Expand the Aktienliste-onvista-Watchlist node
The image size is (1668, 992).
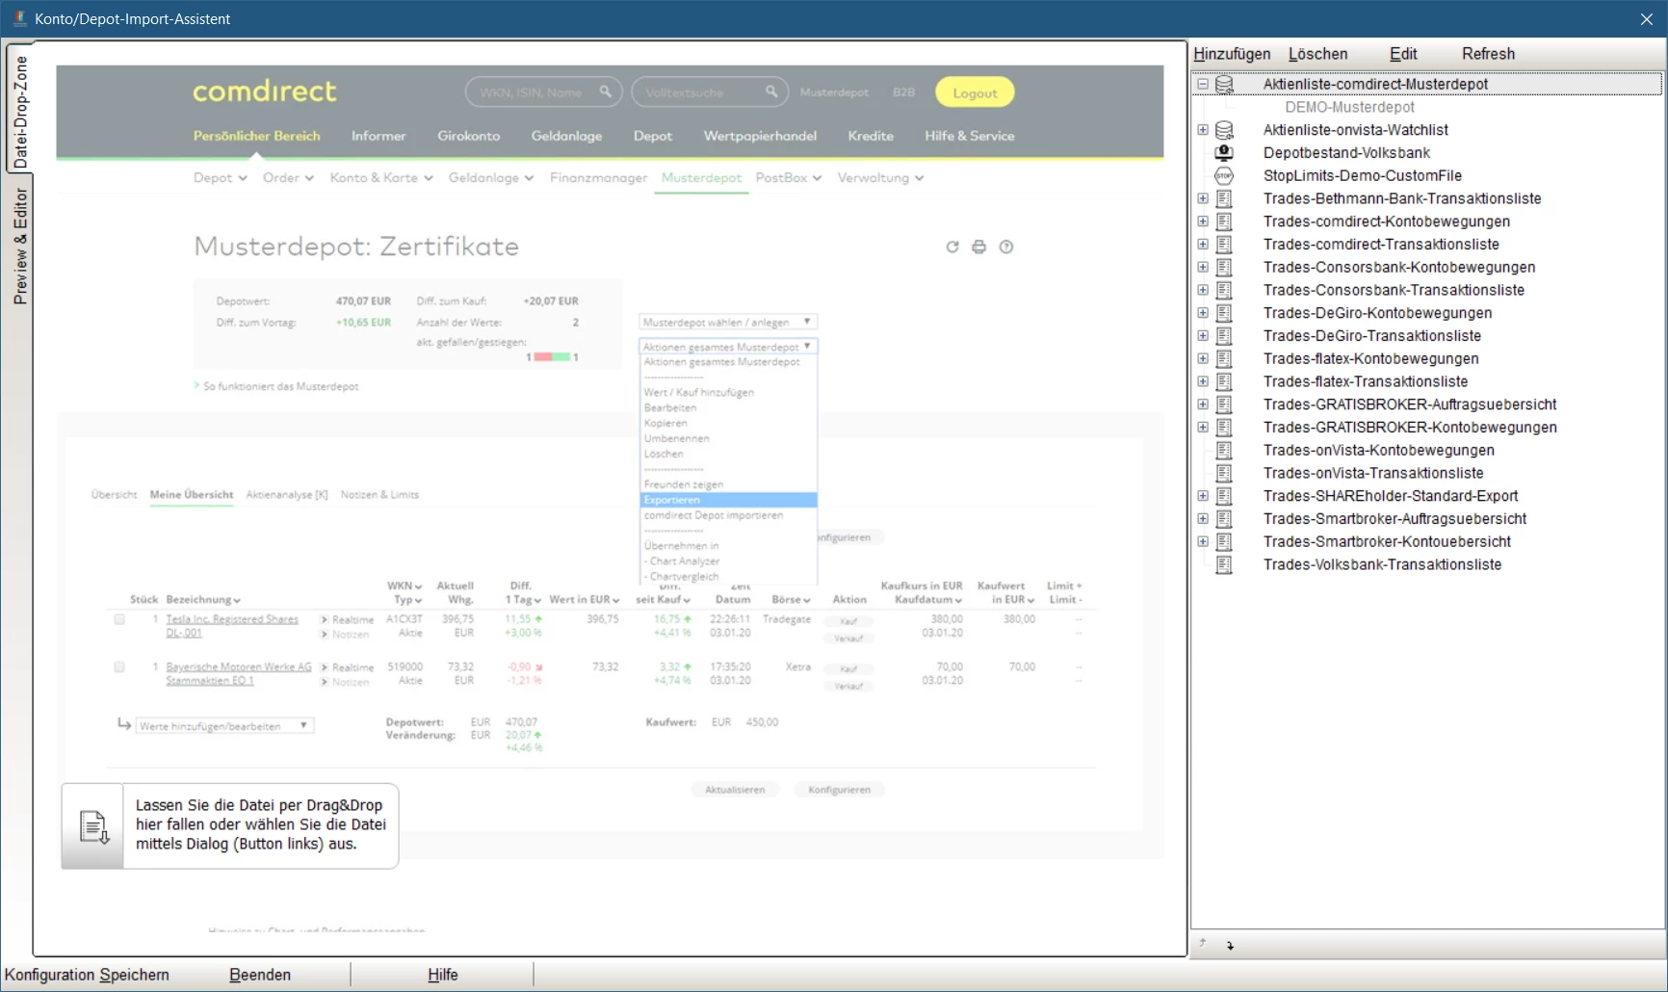1203,130
